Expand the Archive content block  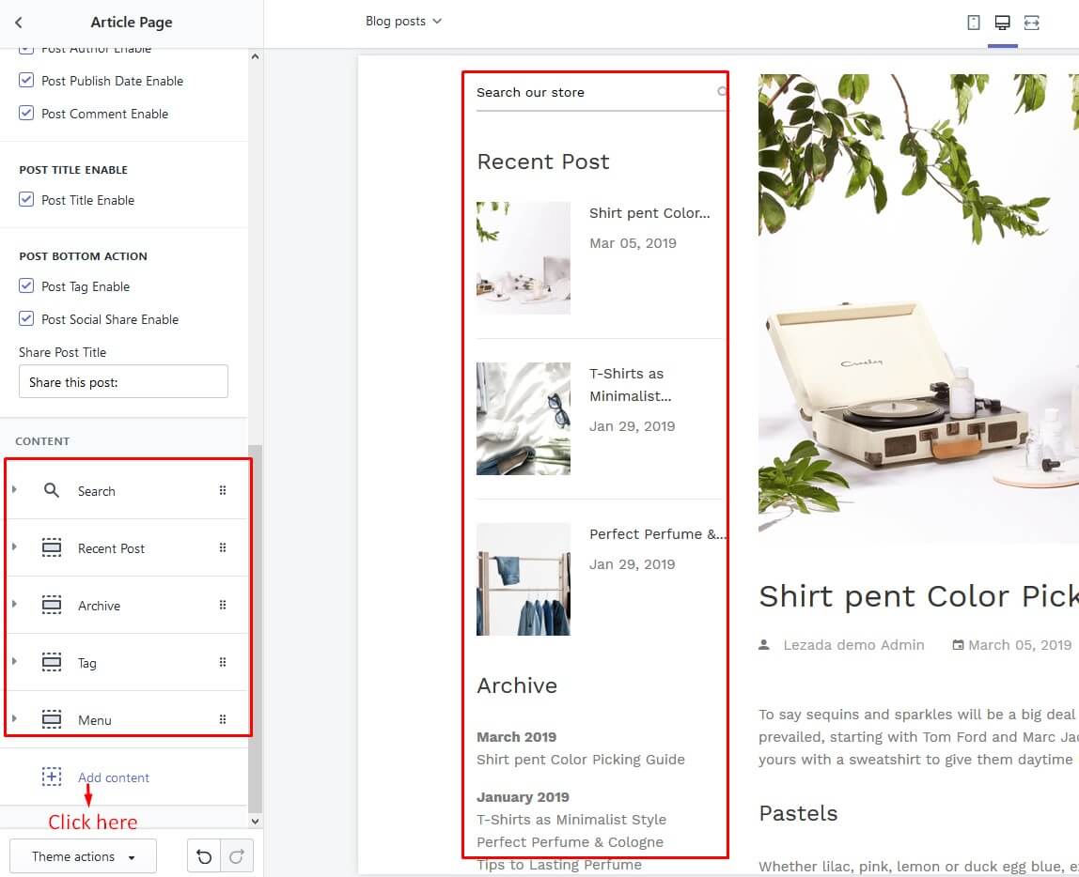14,604
